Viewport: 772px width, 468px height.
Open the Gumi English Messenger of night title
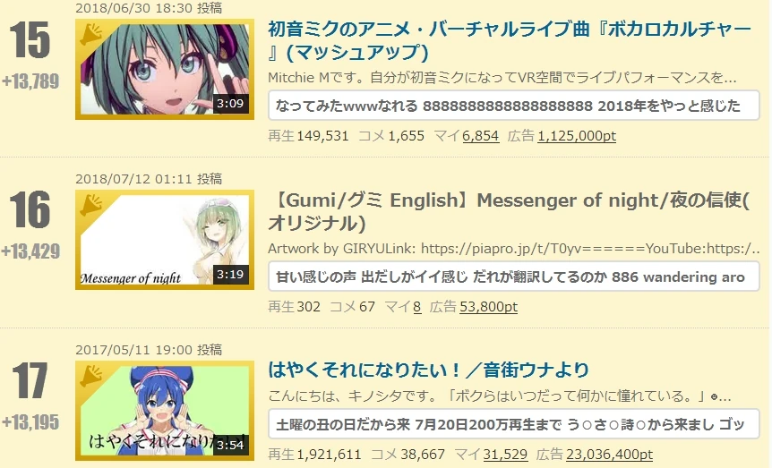coord(509,211)
